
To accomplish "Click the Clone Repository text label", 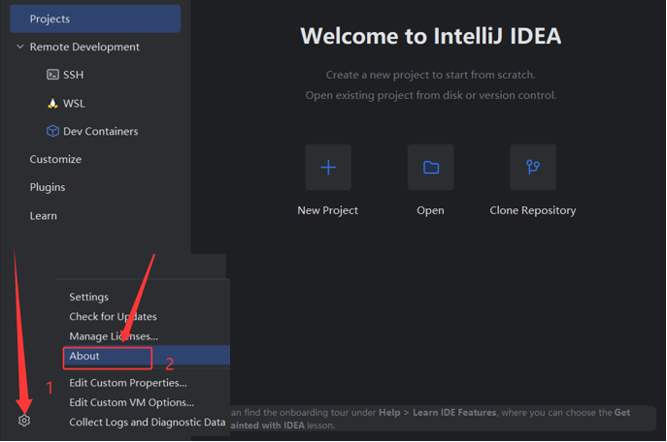I will point(533,210).
